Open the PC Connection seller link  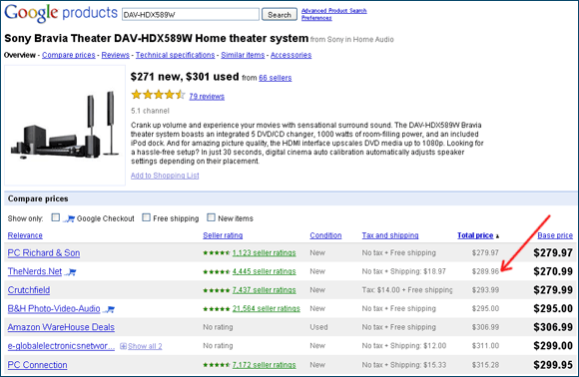pyautogui.click(x=37, y=365)
